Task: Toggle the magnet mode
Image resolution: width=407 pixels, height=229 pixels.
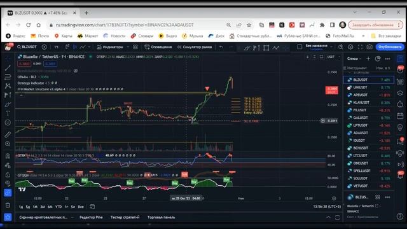Action: point(8,156)
